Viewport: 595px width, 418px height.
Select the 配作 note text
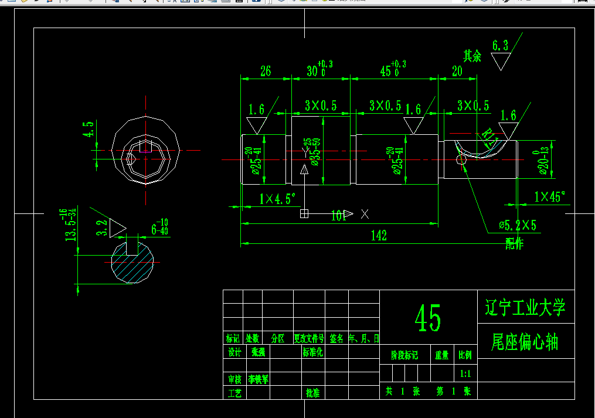514,244
